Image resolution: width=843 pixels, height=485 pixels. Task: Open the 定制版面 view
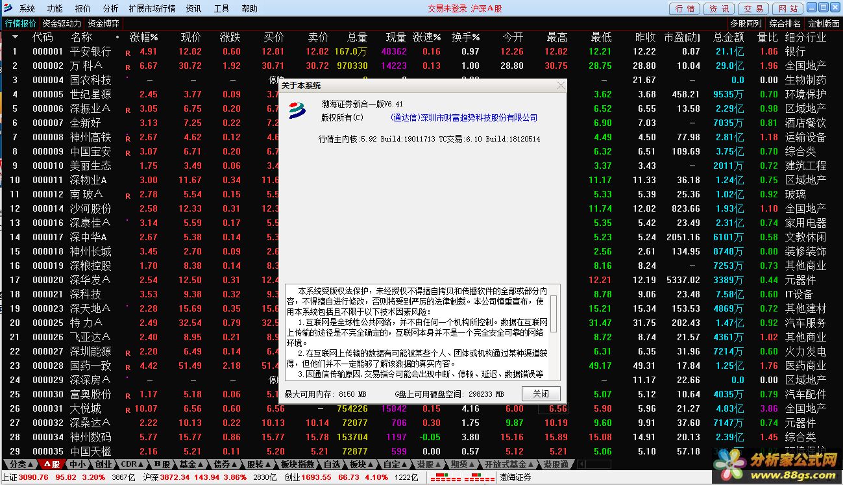[824, 23]
